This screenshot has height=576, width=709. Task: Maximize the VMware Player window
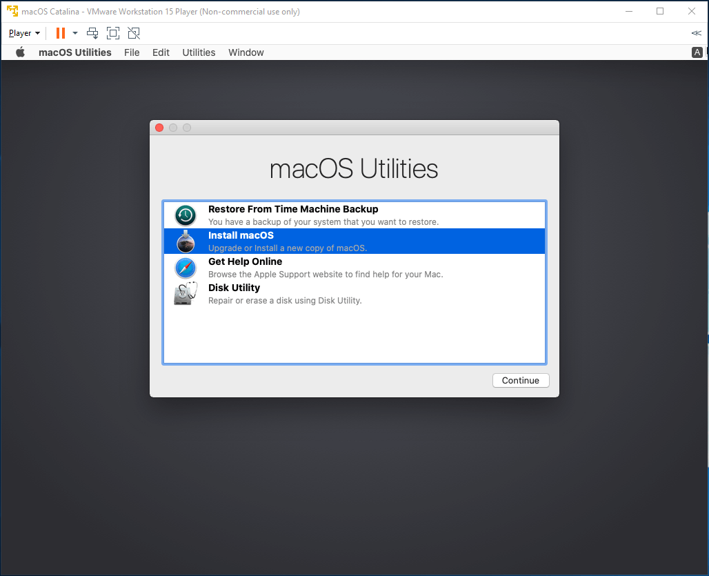point(660,11)
